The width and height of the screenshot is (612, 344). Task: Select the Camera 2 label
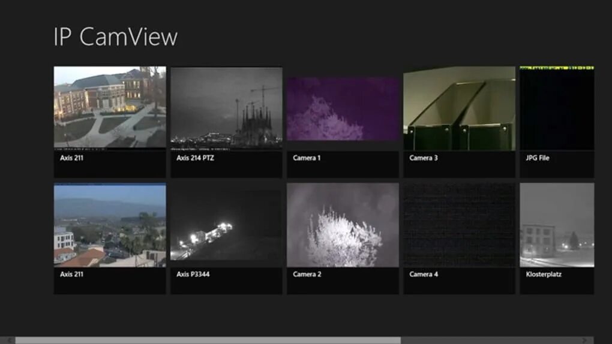click(307, 274)
